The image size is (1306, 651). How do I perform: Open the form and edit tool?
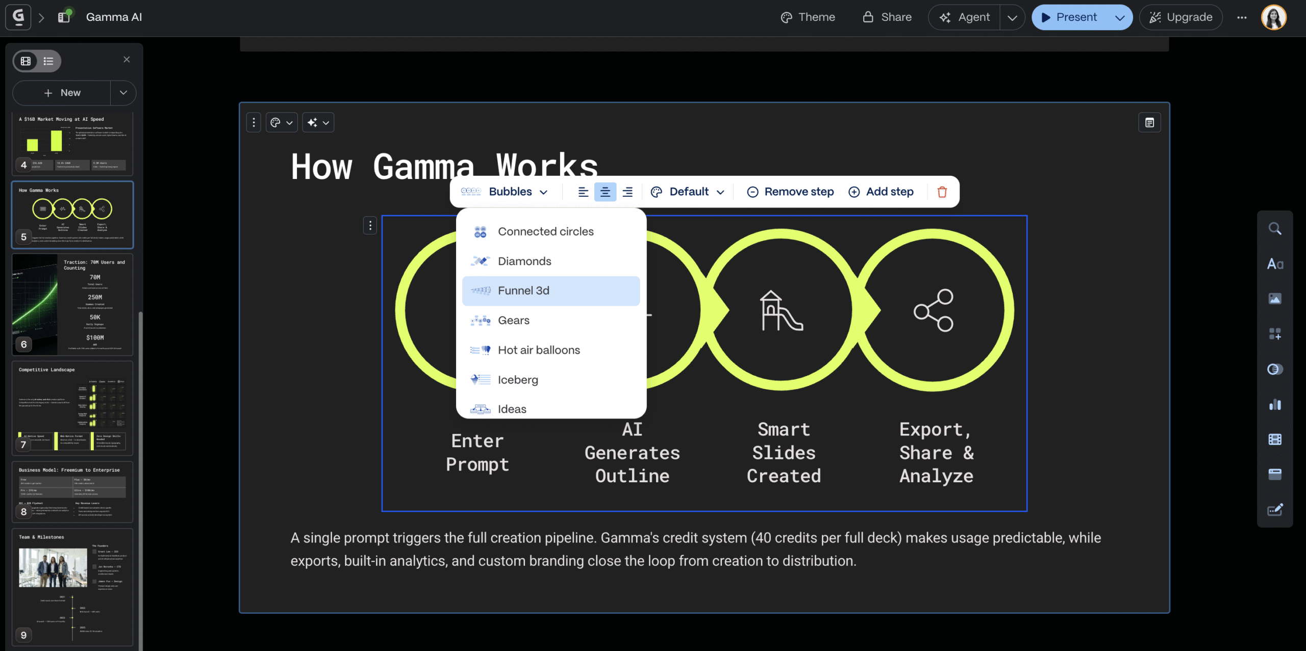click(x=1275, y=510)
